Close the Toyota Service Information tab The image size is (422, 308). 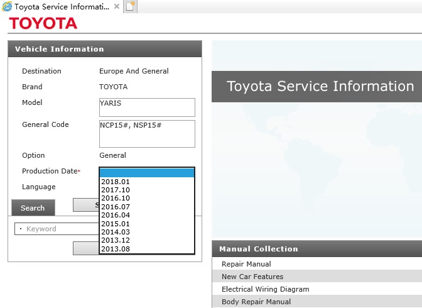pos(117,6)
